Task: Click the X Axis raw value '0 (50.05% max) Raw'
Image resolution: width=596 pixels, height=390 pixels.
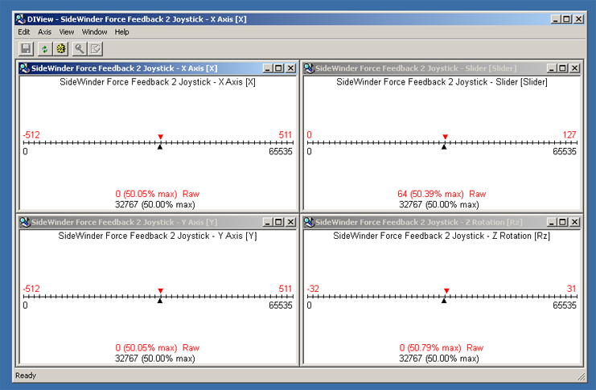Action: click(x=158, y=194)
